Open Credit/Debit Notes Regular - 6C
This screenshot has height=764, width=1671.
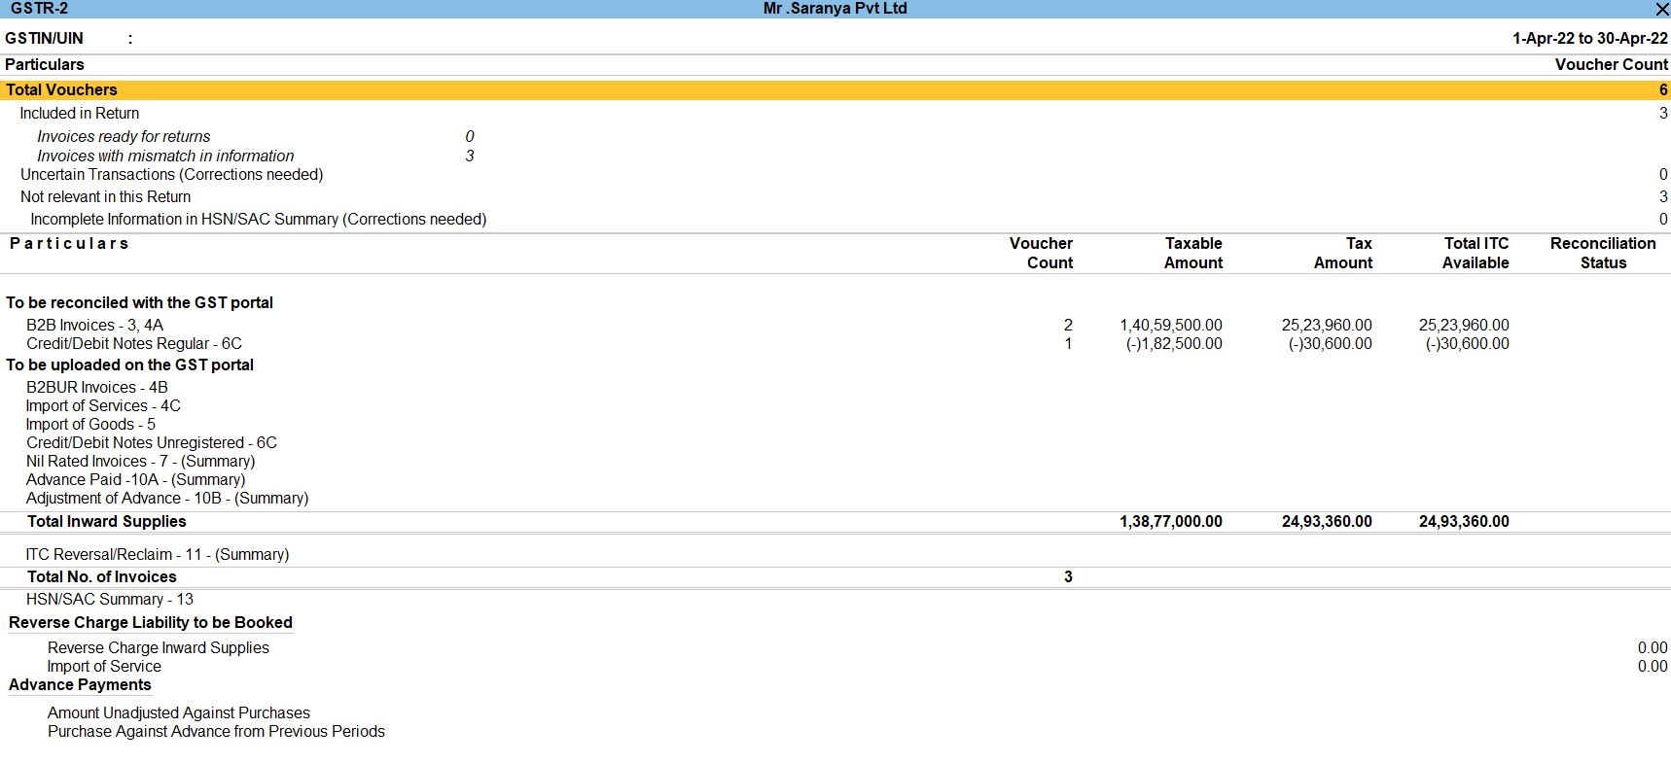[x=134, y=343]
